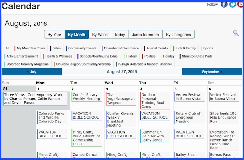The width and height of the screenshot is (244, 160).
Task: Open the YouTube follow icon
Action: pyautogui.click(x=240, y=5)
